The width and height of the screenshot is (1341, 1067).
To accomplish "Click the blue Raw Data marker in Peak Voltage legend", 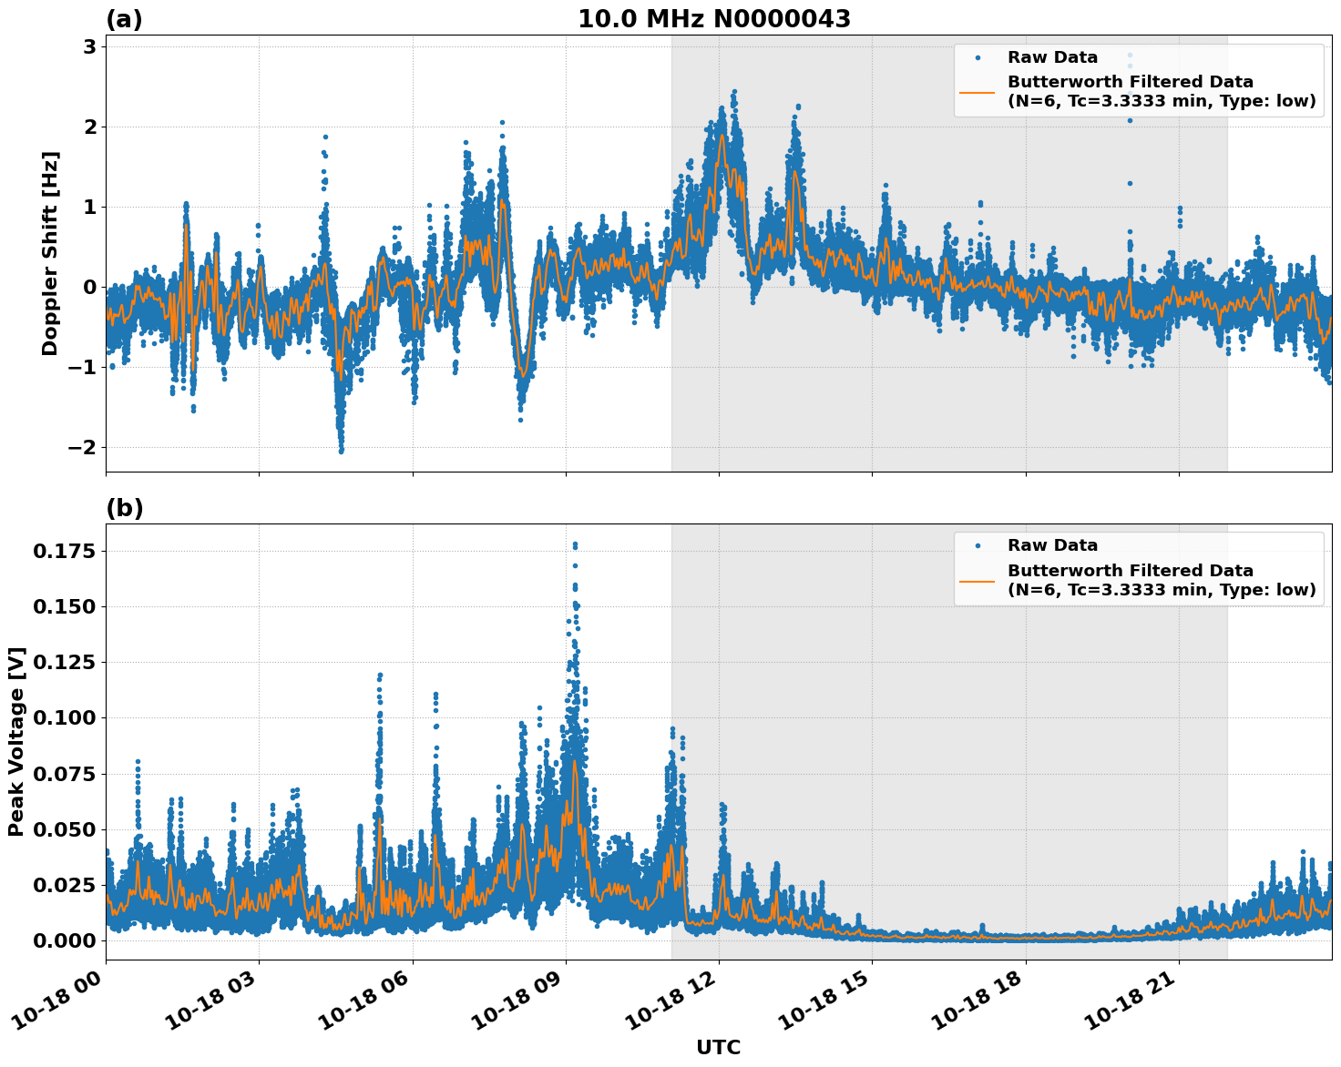I will (x=977, y=545).
